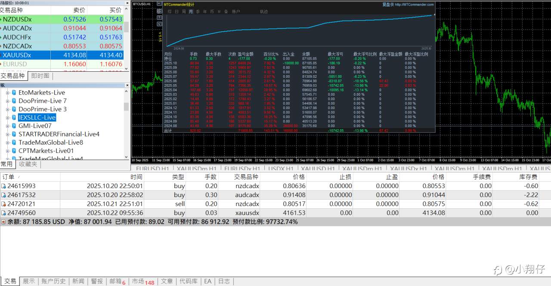Open the 账户历史 tab

(x=53, y=281)
